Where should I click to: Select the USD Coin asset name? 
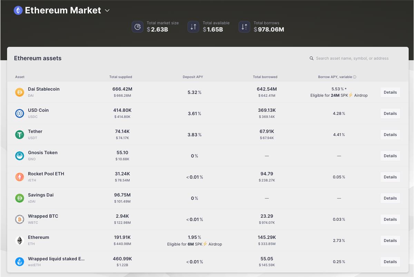tap(38, 110)
